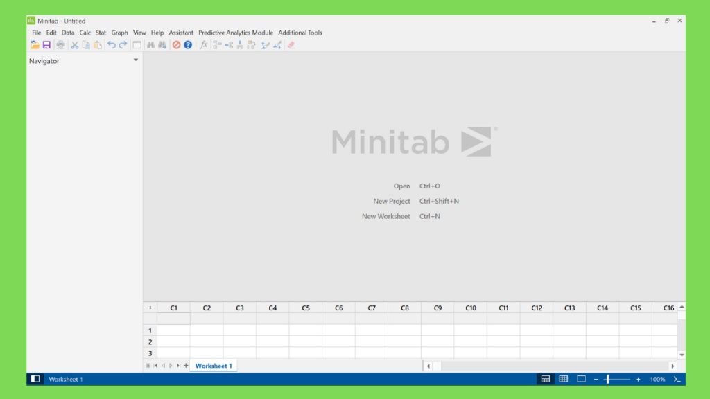The height and width of the screenshot is (399, 710).
Task: Go to first worksheet tab arrow
Action: tap(156, 366)
